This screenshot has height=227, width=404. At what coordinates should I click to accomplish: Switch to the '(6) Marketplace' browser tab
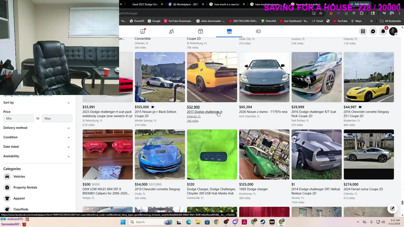(186, 4)
